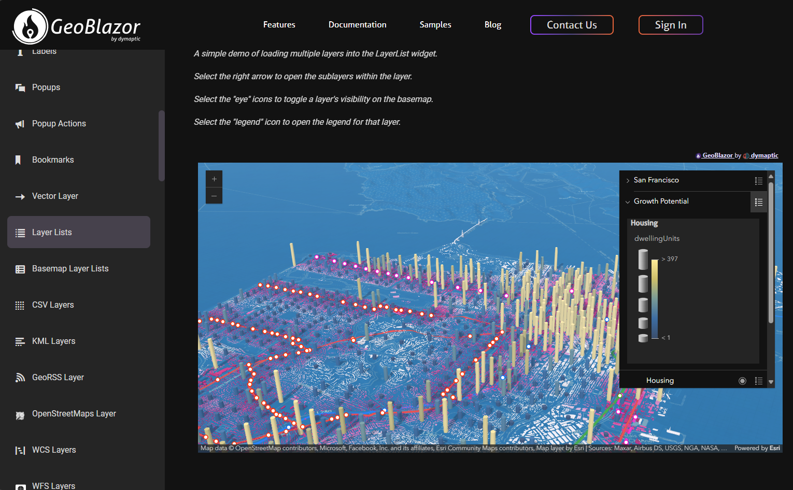Click the dwellingUnits color ramp legend
This screenshot has width=793, height=490.
pyautogui.click(x=655, y=298)
